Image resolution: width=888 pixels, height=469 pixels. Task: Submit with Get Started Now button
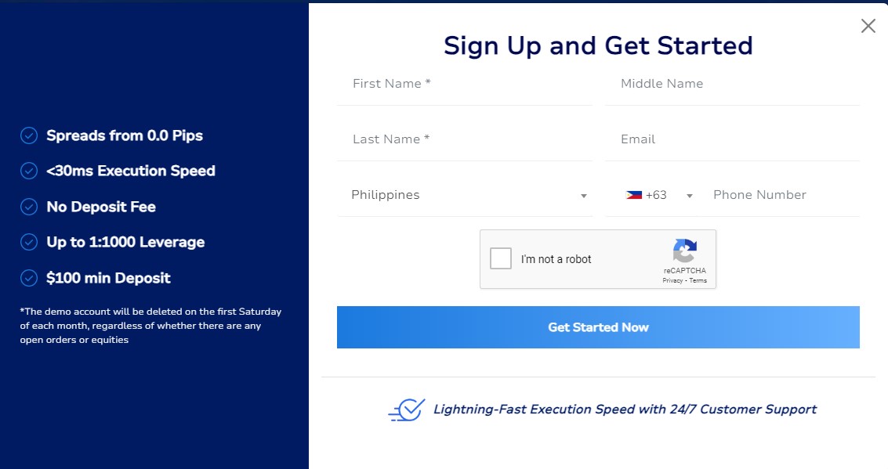[x=598, y=327]
